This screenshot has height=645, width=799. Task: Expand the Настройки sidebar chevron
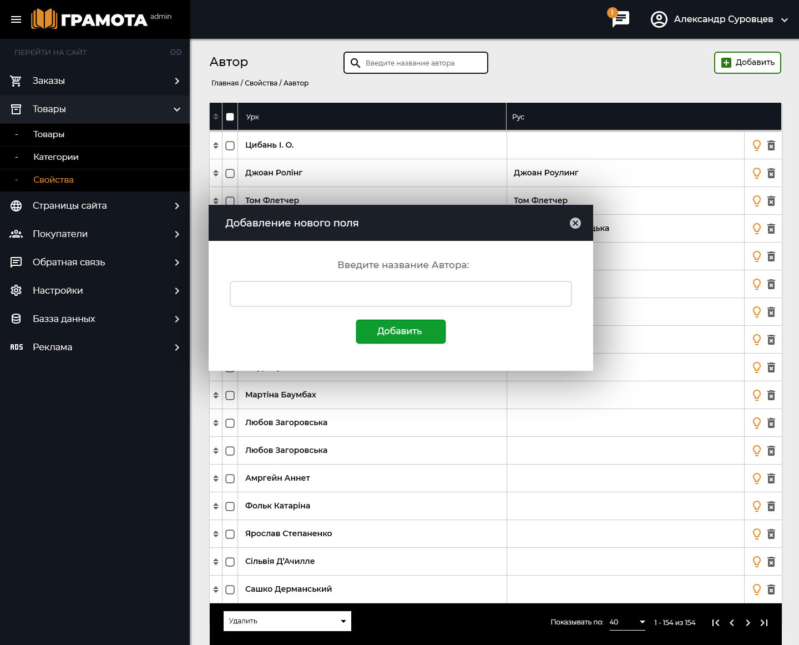point(177,291)
